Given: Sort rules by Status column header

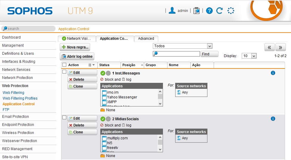Looking at the screenshot, I should pos(109,65).
